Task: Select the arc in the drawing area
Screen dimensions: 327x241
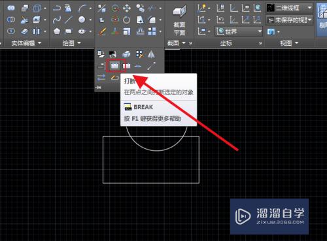Action: 156,150
